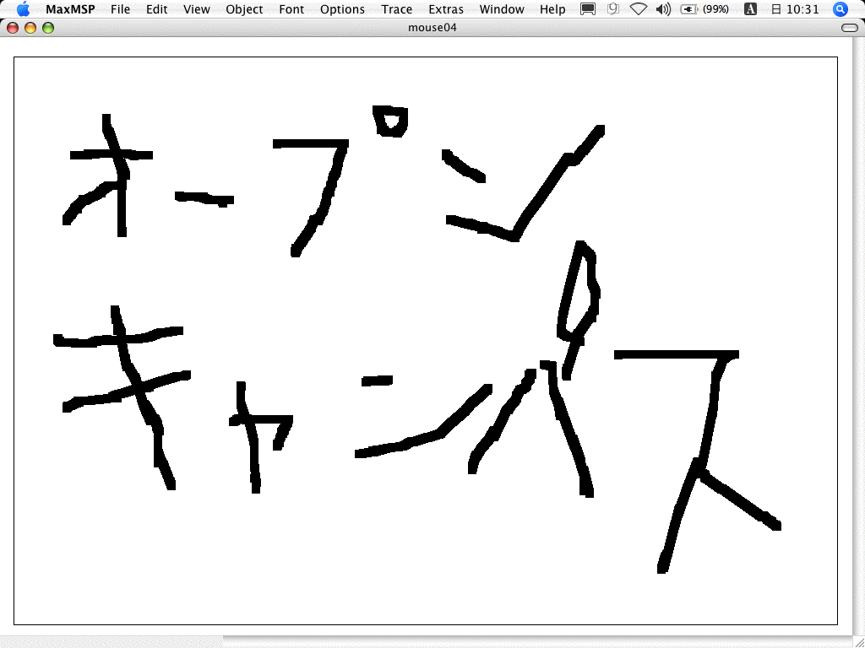Close the mouse04 window
This screenshot has height=648, width=865.
tap(13, 28)
